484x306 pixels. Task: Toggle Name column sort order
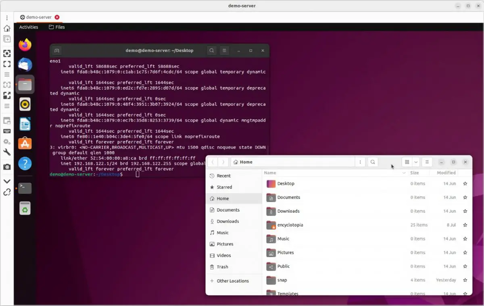tap(270, 173)
